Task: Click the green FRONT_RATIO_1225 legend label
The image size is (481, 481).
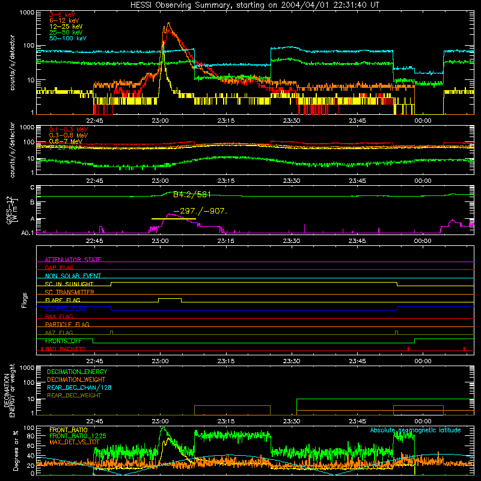Action: (x=78, y=436)
